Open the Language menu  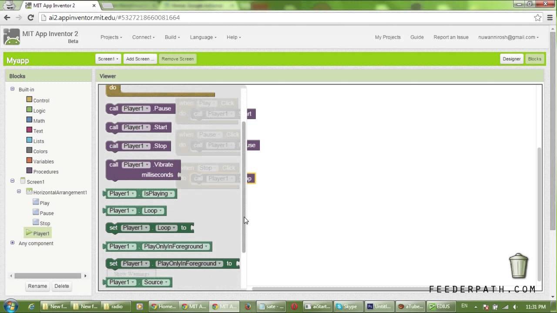coord(203,37)
